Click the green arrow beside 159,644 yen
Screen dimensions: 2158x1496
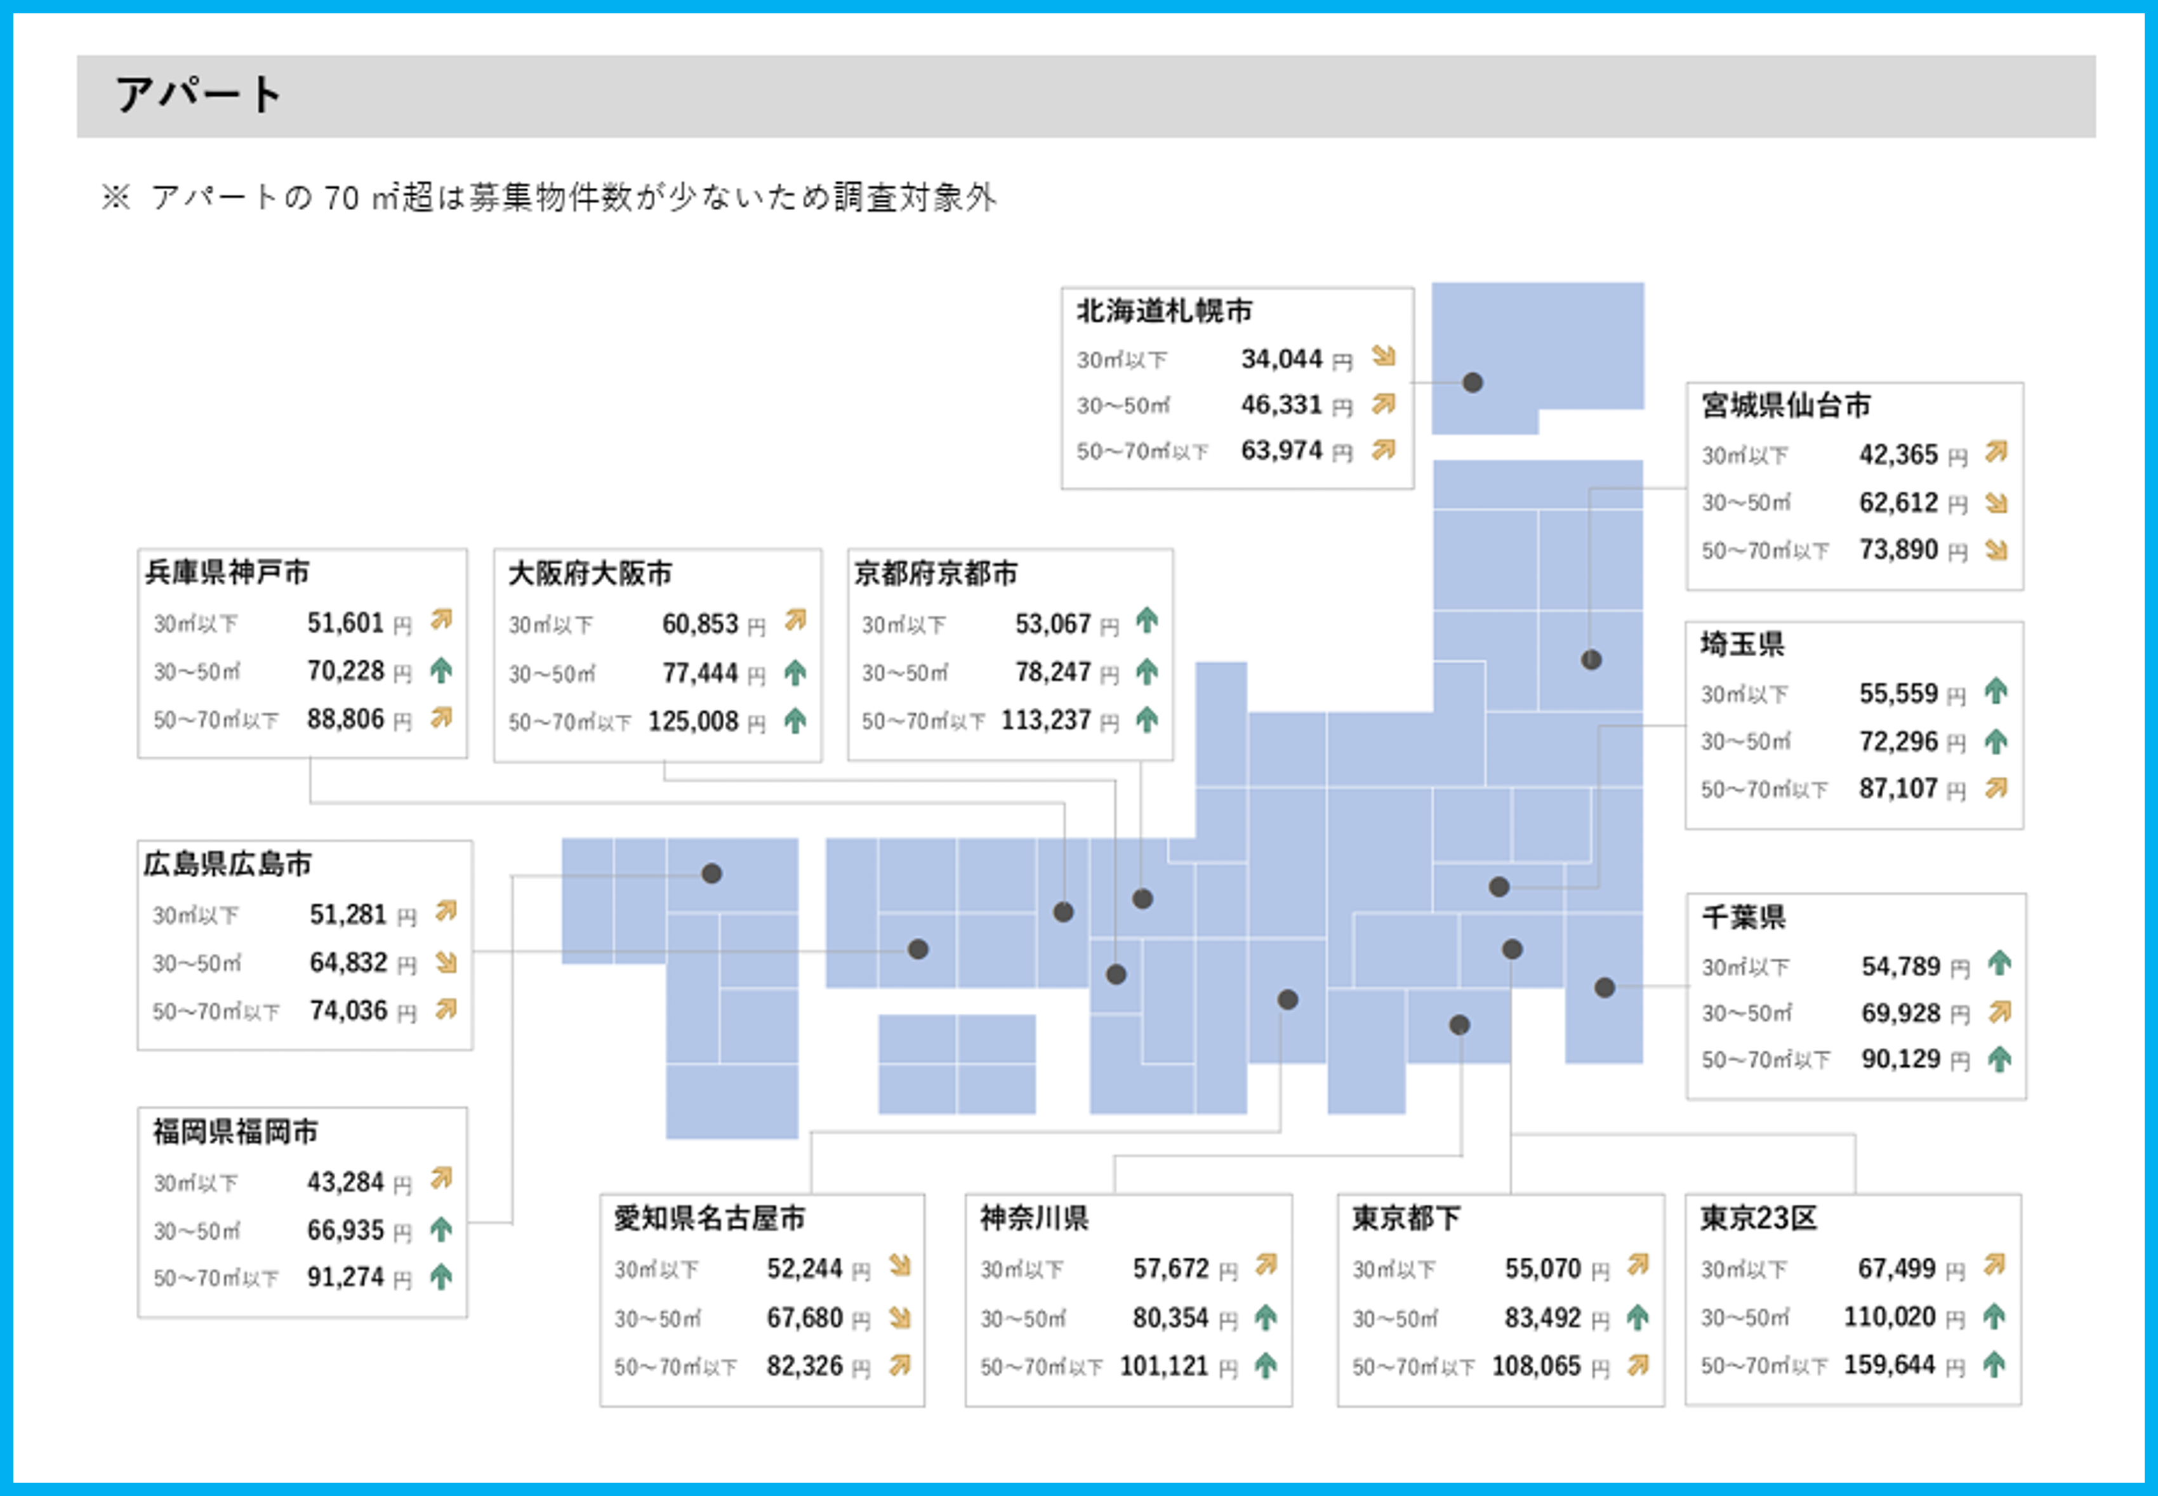[x=1994, y=1364]
